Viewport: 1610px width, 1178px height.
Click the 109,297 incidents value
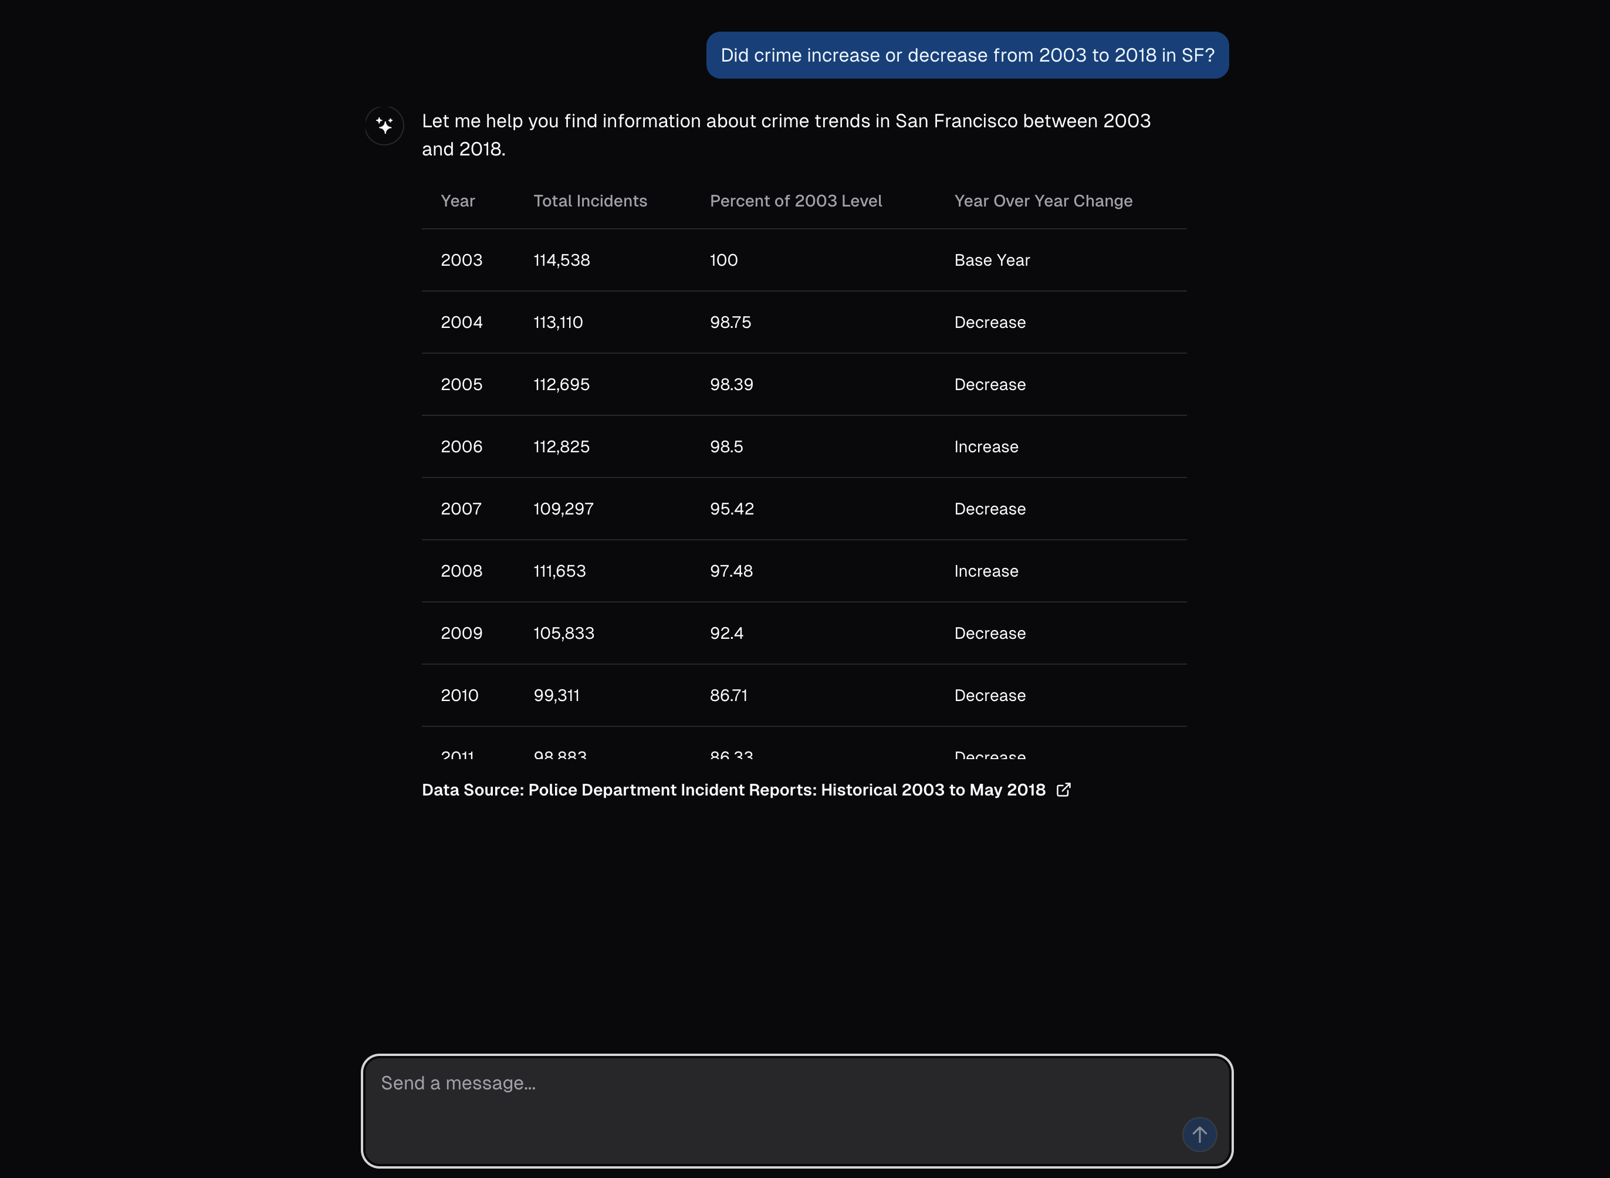coord(563,509)
